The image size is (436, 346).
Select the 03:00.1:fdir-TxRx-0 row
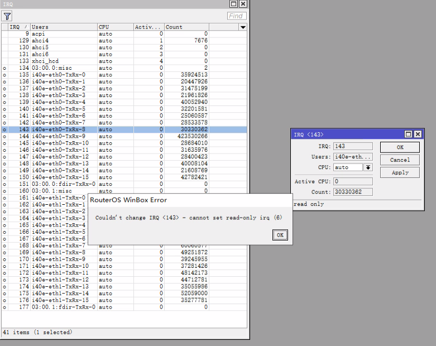pyautogui.click(x=124, y=307)
